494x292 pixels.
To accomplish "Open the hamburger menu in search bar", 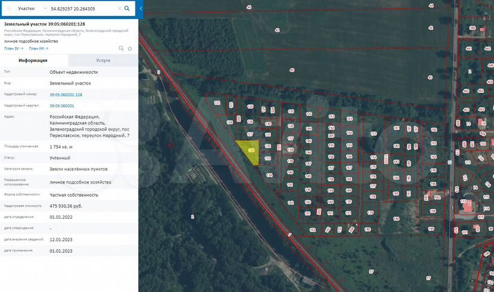I will click(9, 9).
